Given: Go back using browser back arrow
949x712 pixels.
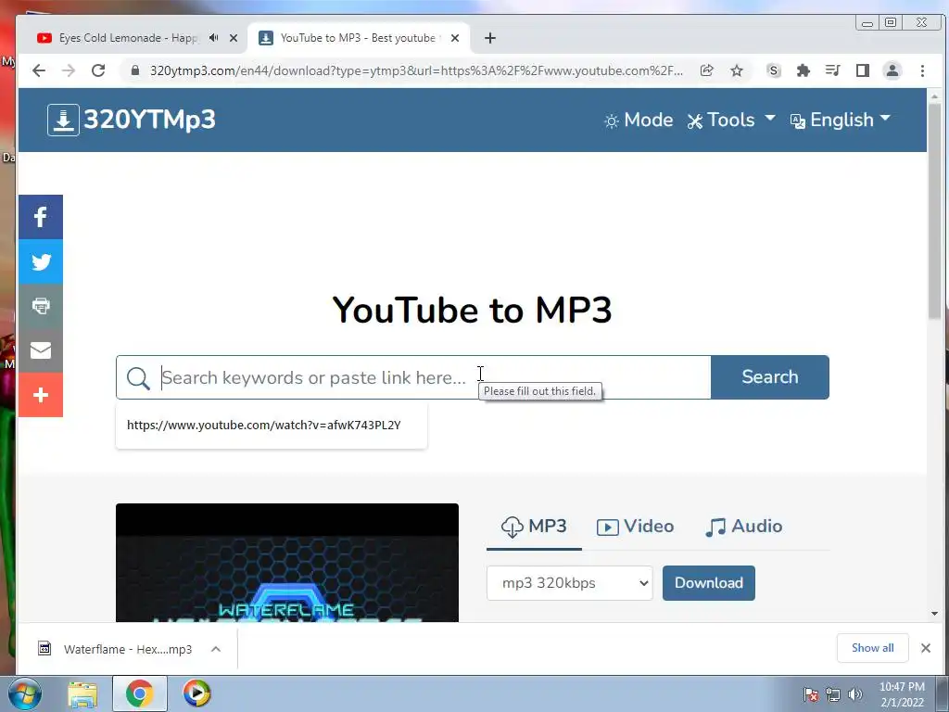Looking at the screenshot, I should 39,70.
